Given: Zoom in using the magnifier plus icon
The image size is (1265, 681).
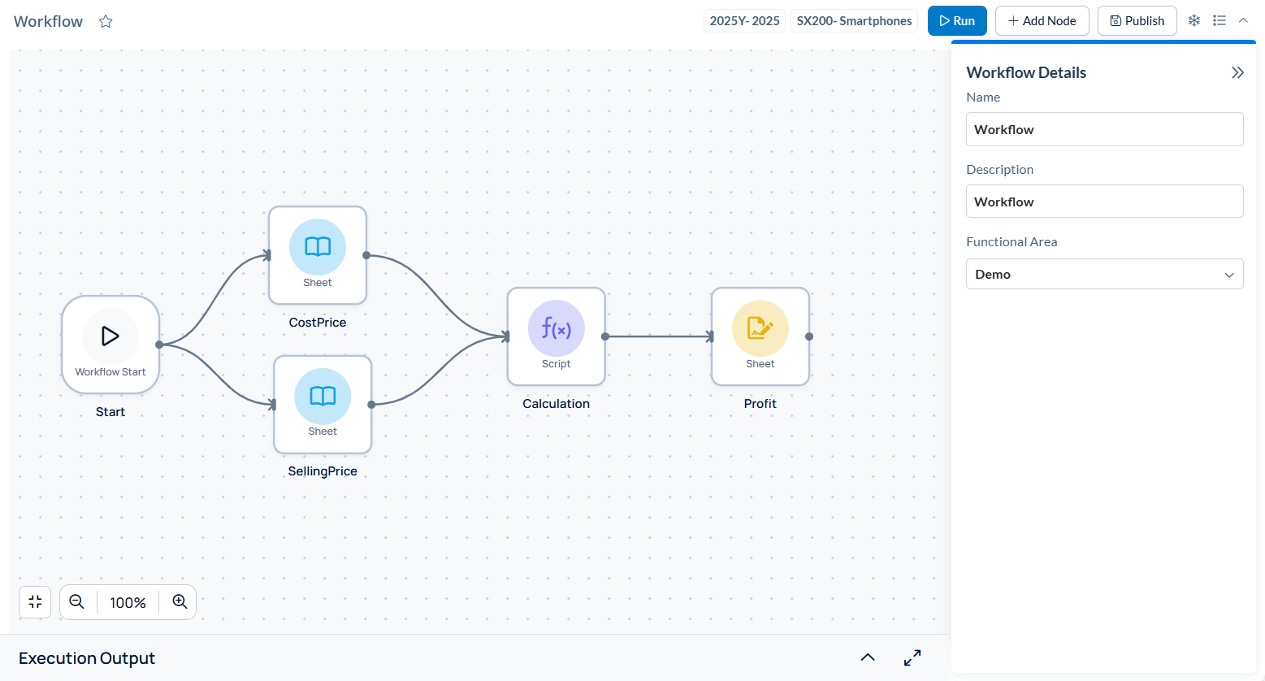Looking at the screenshot, I should 180,601.
